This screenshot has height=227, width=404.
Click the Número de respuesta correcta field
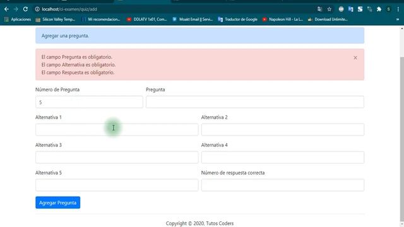tap(283, 185)
